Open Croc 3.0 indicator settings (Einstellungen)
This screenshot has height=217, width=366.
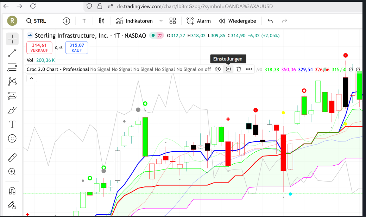coord(228,69)
